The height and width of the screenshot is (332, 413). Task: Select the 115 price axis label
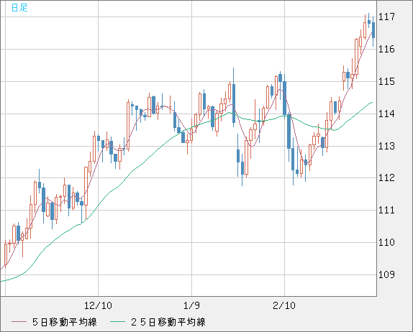tap(386, 81)
